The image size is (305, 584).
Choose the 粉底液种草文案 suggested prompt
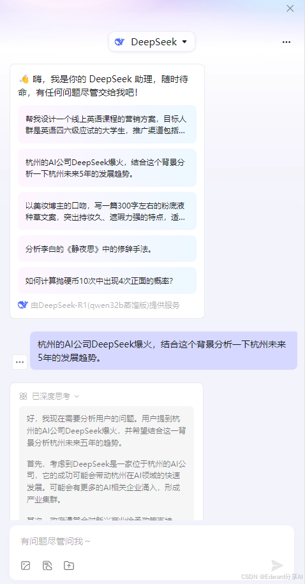pos(107,211)
